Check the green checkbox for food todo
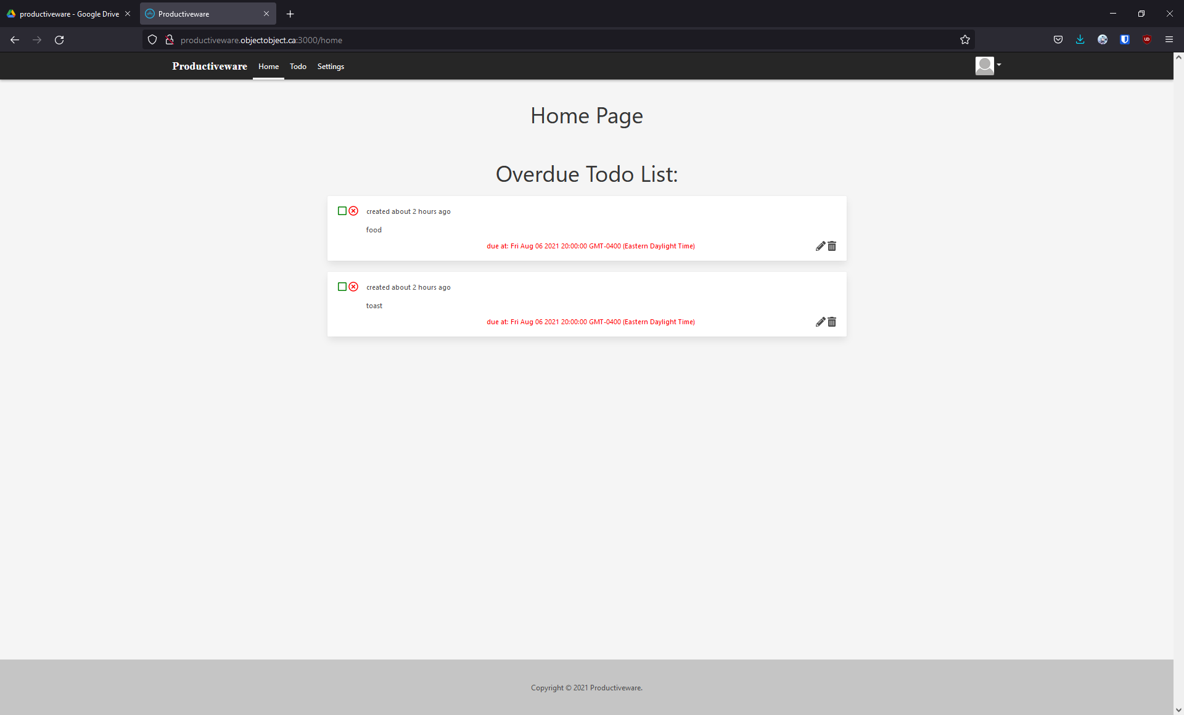The width and height of the screenshot is (1184, 715). [342, 211]
